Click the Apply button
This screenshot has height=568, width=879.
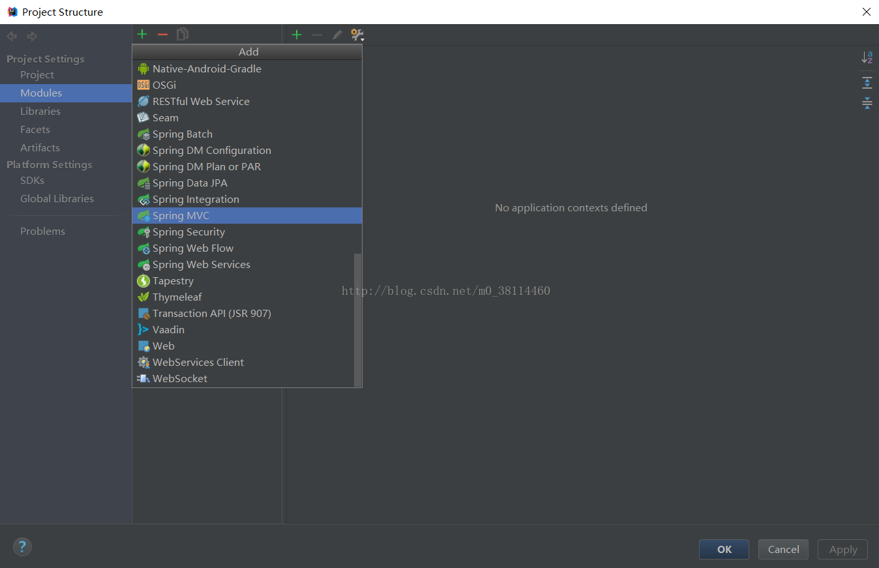click(x=842, y=549)
